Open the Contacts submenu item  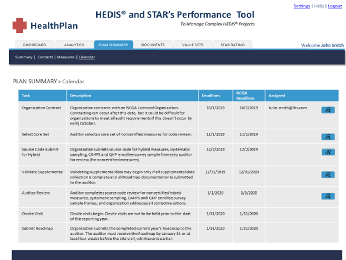(45, 57)
